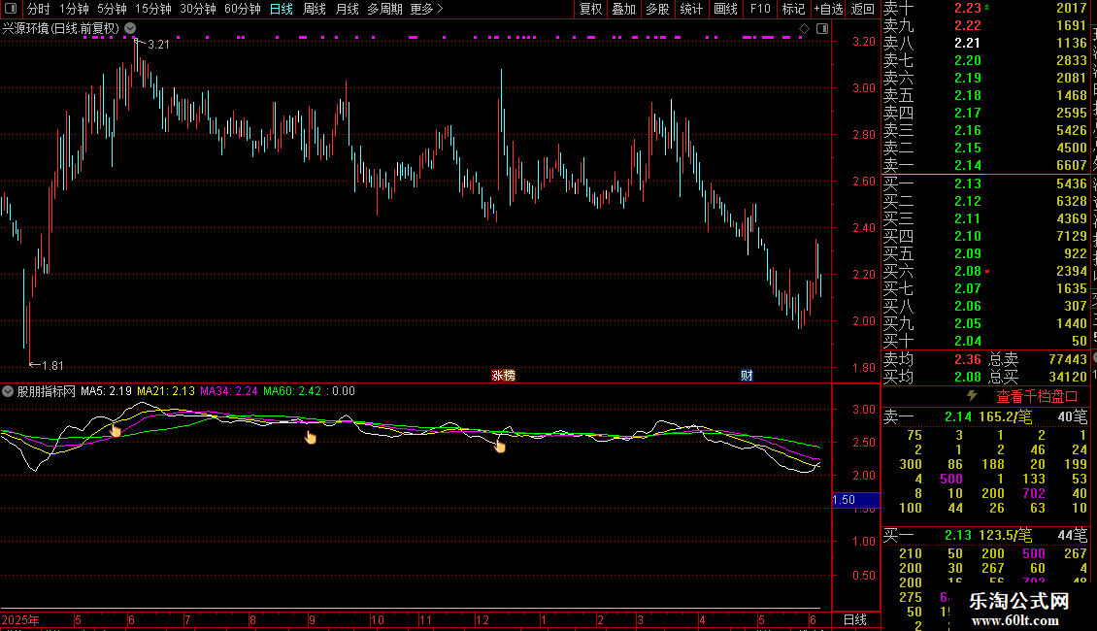This screenshot has width=1097, height=631.
Task: Click the 涨榜 marker on chart
Action: [503, 376]
